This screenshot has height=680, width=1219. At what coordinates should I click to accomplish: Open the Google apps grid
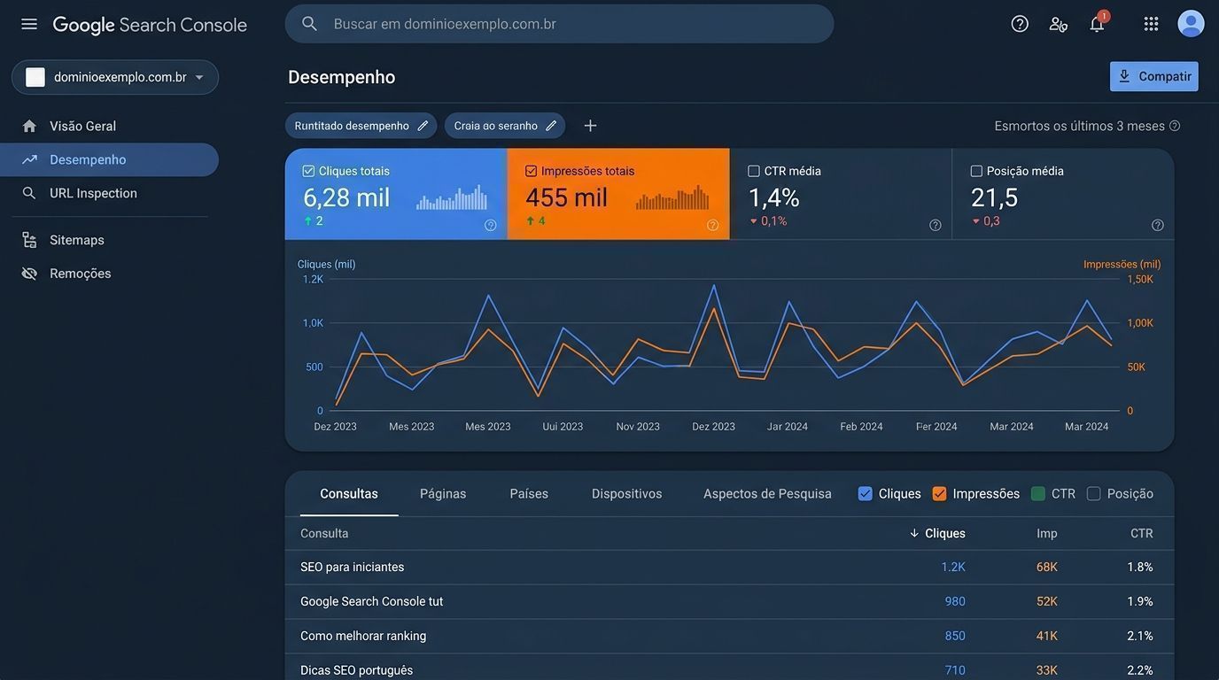1151,24
